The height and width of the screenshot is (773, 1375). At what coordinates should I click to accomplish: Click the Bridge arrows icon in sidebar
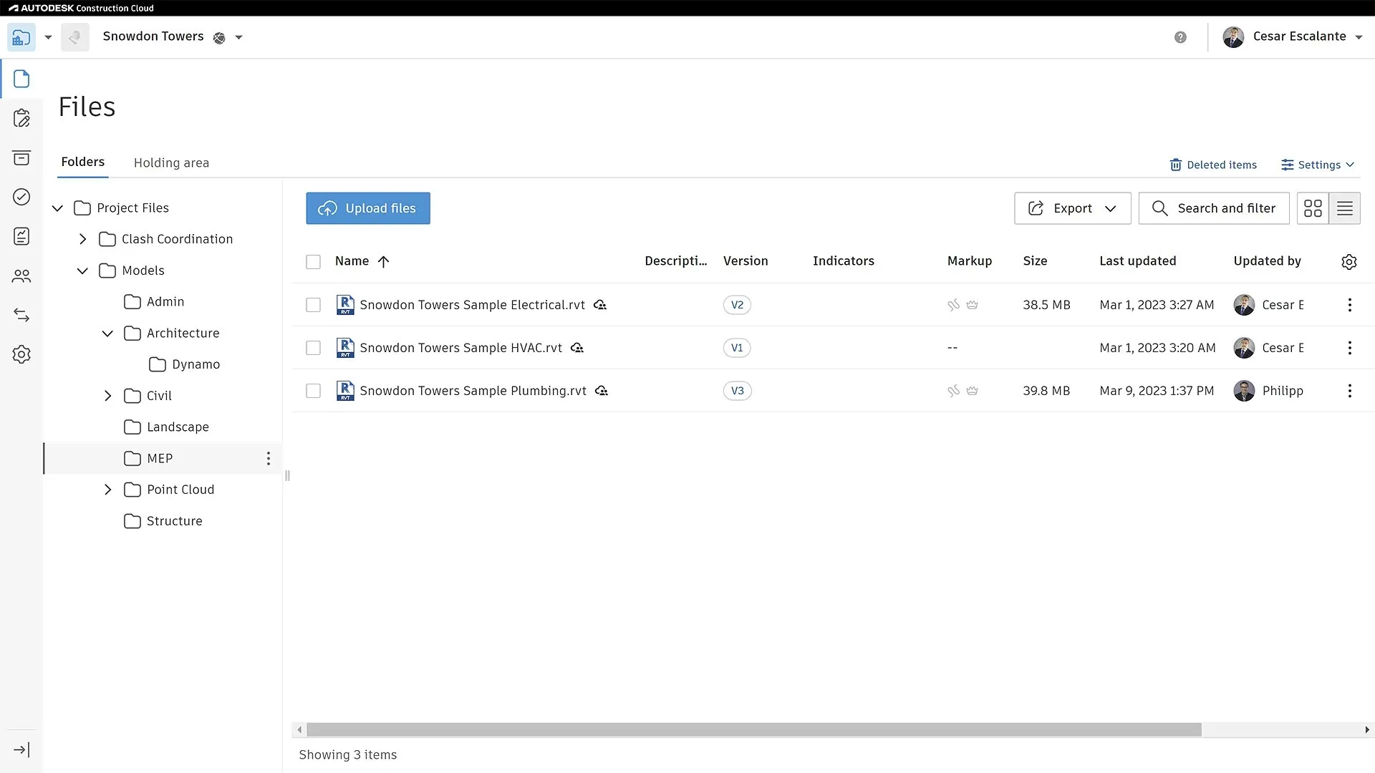[21, 315]
